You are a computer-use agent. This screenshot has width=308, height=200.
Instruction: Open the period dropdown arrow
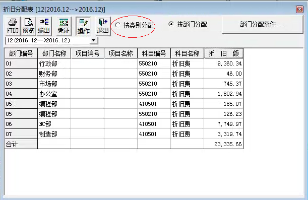coord(94,40)
